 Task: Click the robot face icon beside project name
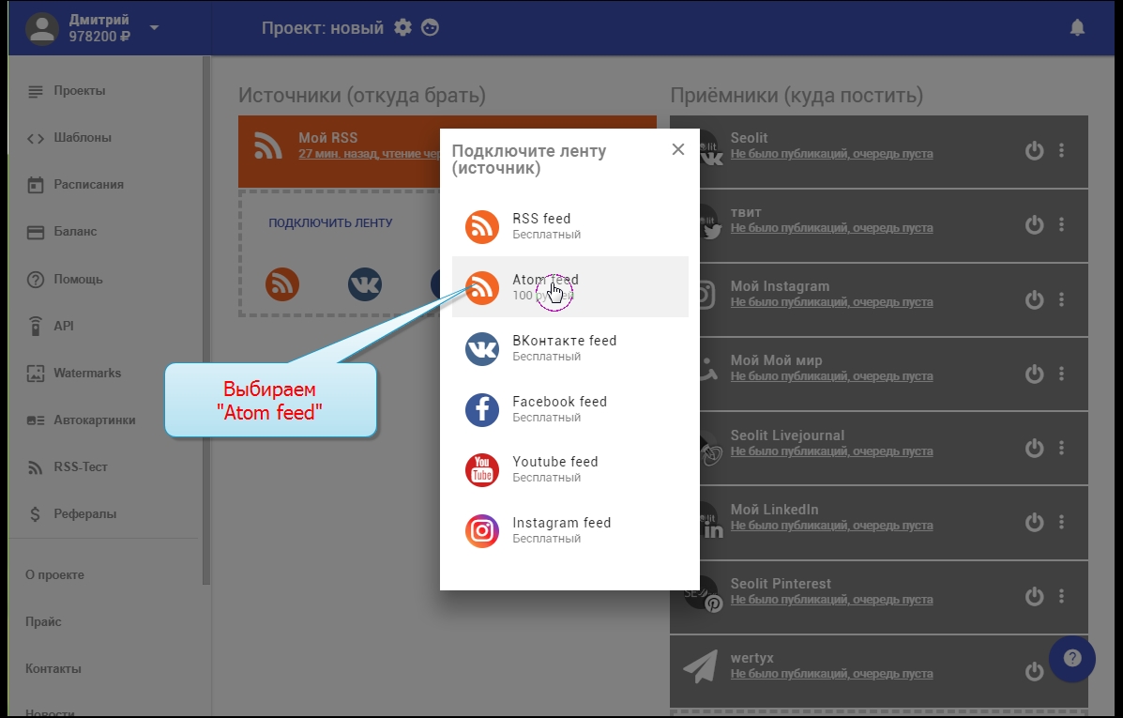[431, 28]
